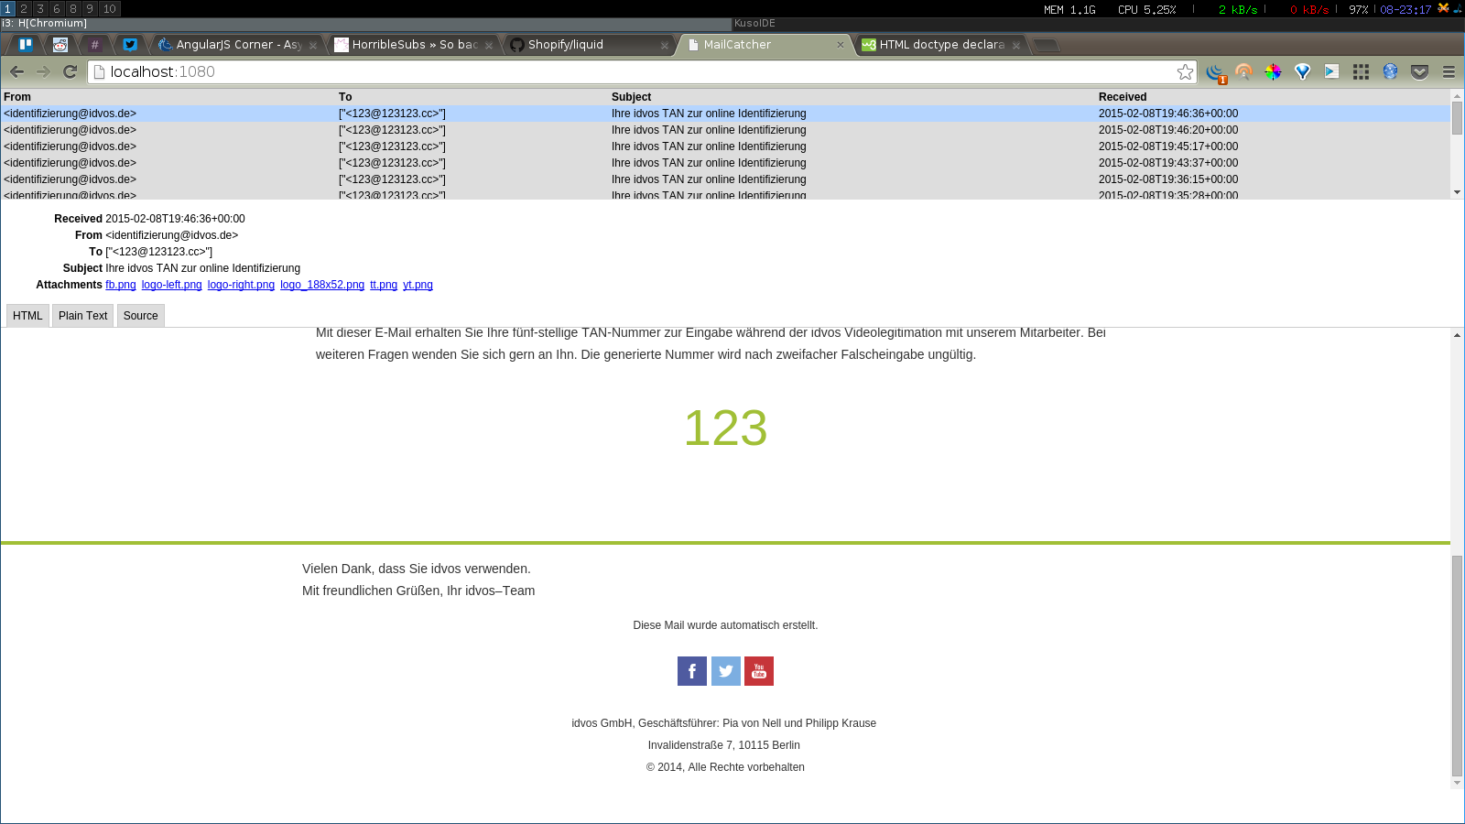Click the orange RSS broadcast extension icon
The image size is (1465, 824).
(x=1243, y=71)
